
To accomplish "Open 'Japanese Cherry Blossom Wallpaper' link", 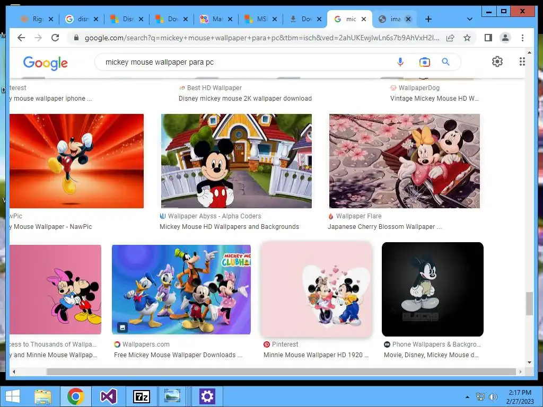I will tap(385, 227).
